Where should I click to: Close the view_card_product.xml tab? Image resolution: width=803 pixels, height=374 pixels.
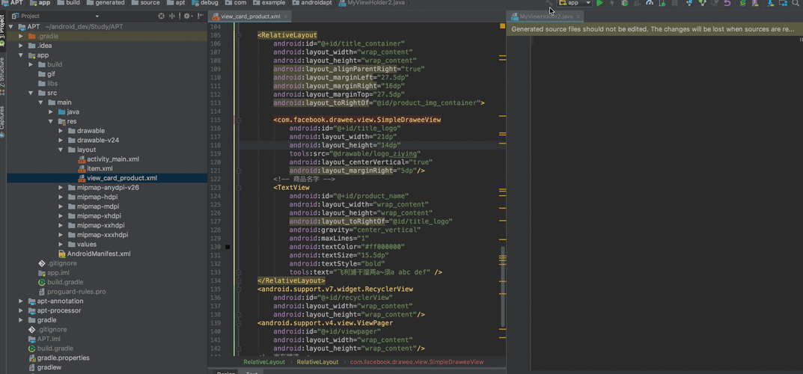[286, 16]
